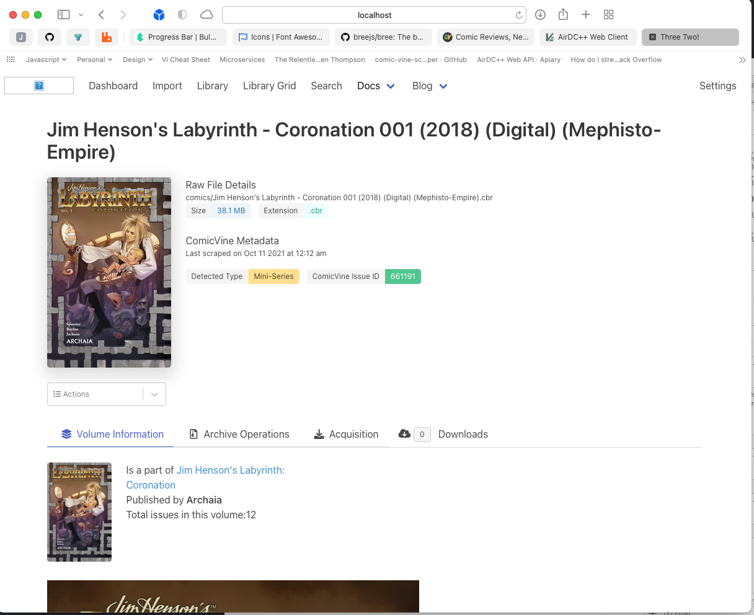Go back with the back arrow
This screenshot has width=754, height=615.
click(x=102, y=15)
